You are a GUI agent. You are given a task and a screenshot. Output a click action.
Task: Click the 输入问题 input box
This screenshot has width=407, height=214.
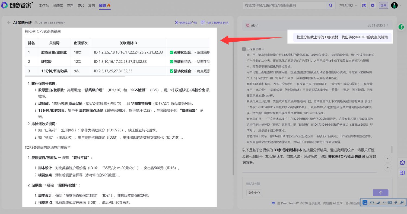click(x=317, y=183)
